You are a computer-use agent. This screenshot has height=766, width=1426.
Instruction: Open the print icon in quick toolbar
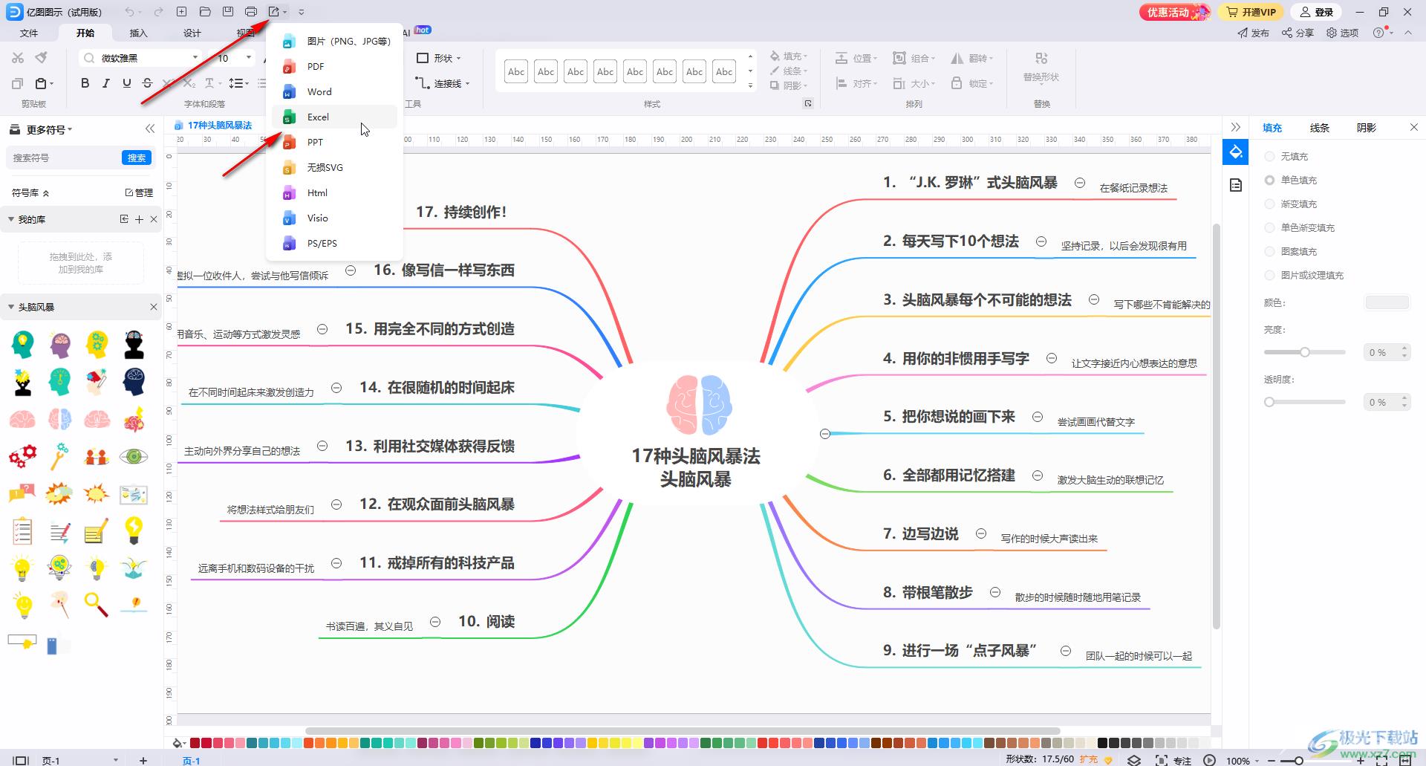point(251,12)
